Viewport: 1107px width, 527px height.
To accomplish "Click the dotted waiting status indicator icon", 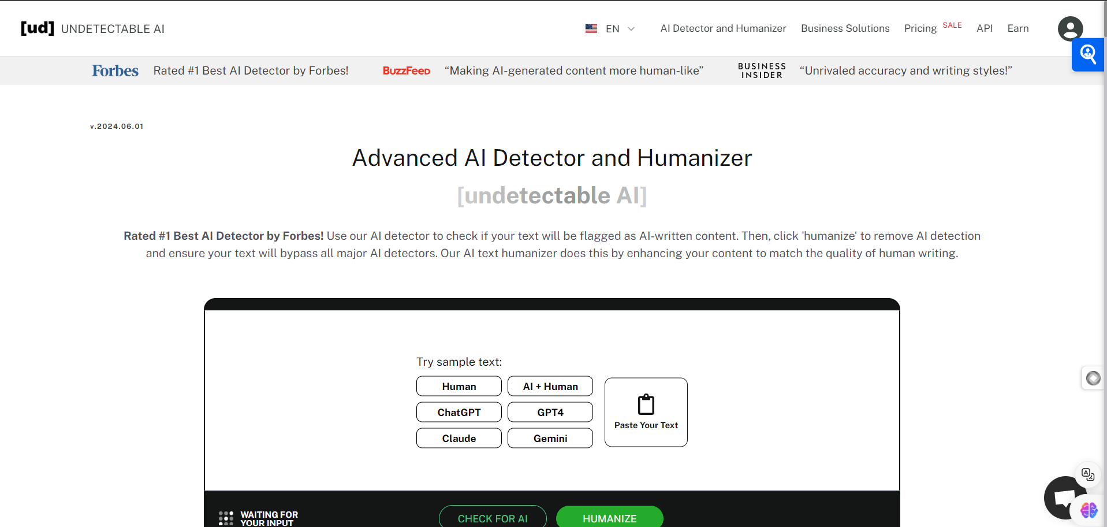I will click(226, 518).
